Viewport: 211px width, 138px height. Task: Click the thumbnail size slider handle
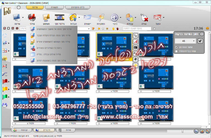point(182,131)
